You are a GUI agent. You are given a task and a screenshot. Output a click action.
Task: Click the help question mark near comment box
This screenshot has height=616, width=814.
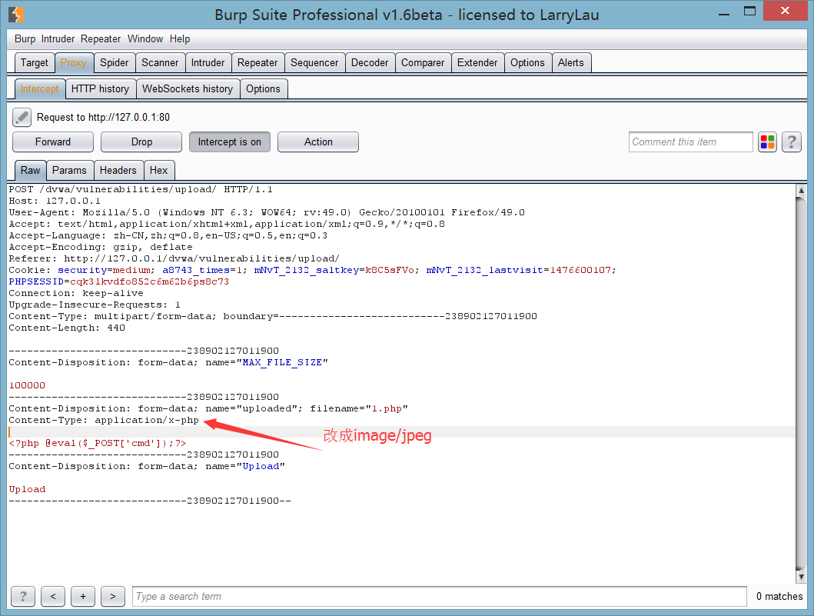(791, 142)
